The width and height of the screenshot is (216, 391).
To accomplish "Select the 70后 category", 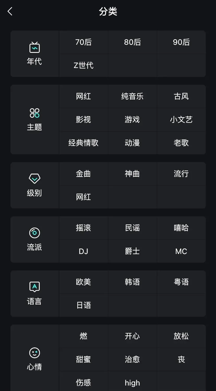I will (x=84, y=42).
